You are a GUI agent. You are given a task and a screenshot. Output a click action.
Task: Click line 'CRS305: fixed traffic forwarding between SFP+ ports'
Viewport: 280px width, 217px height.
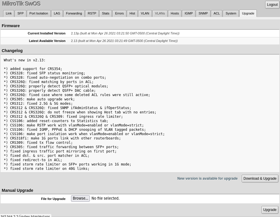[x=61, y=147]
